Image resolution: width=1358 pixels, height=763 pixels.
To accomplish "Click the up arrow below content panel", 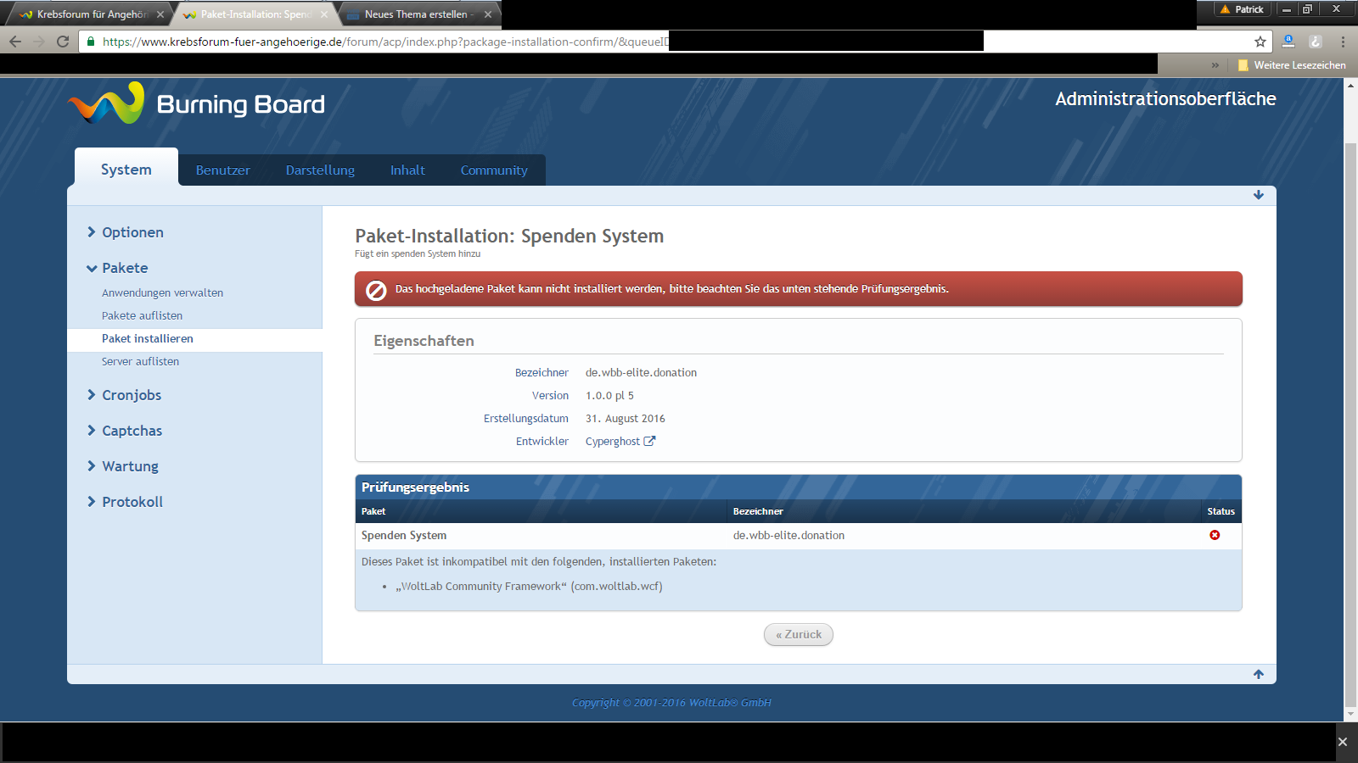I will click(x=1259, y=674).
